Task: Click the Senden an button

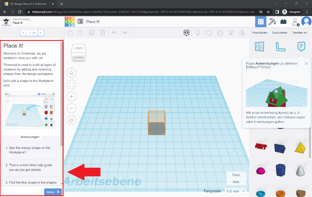Action: (300, 33)
